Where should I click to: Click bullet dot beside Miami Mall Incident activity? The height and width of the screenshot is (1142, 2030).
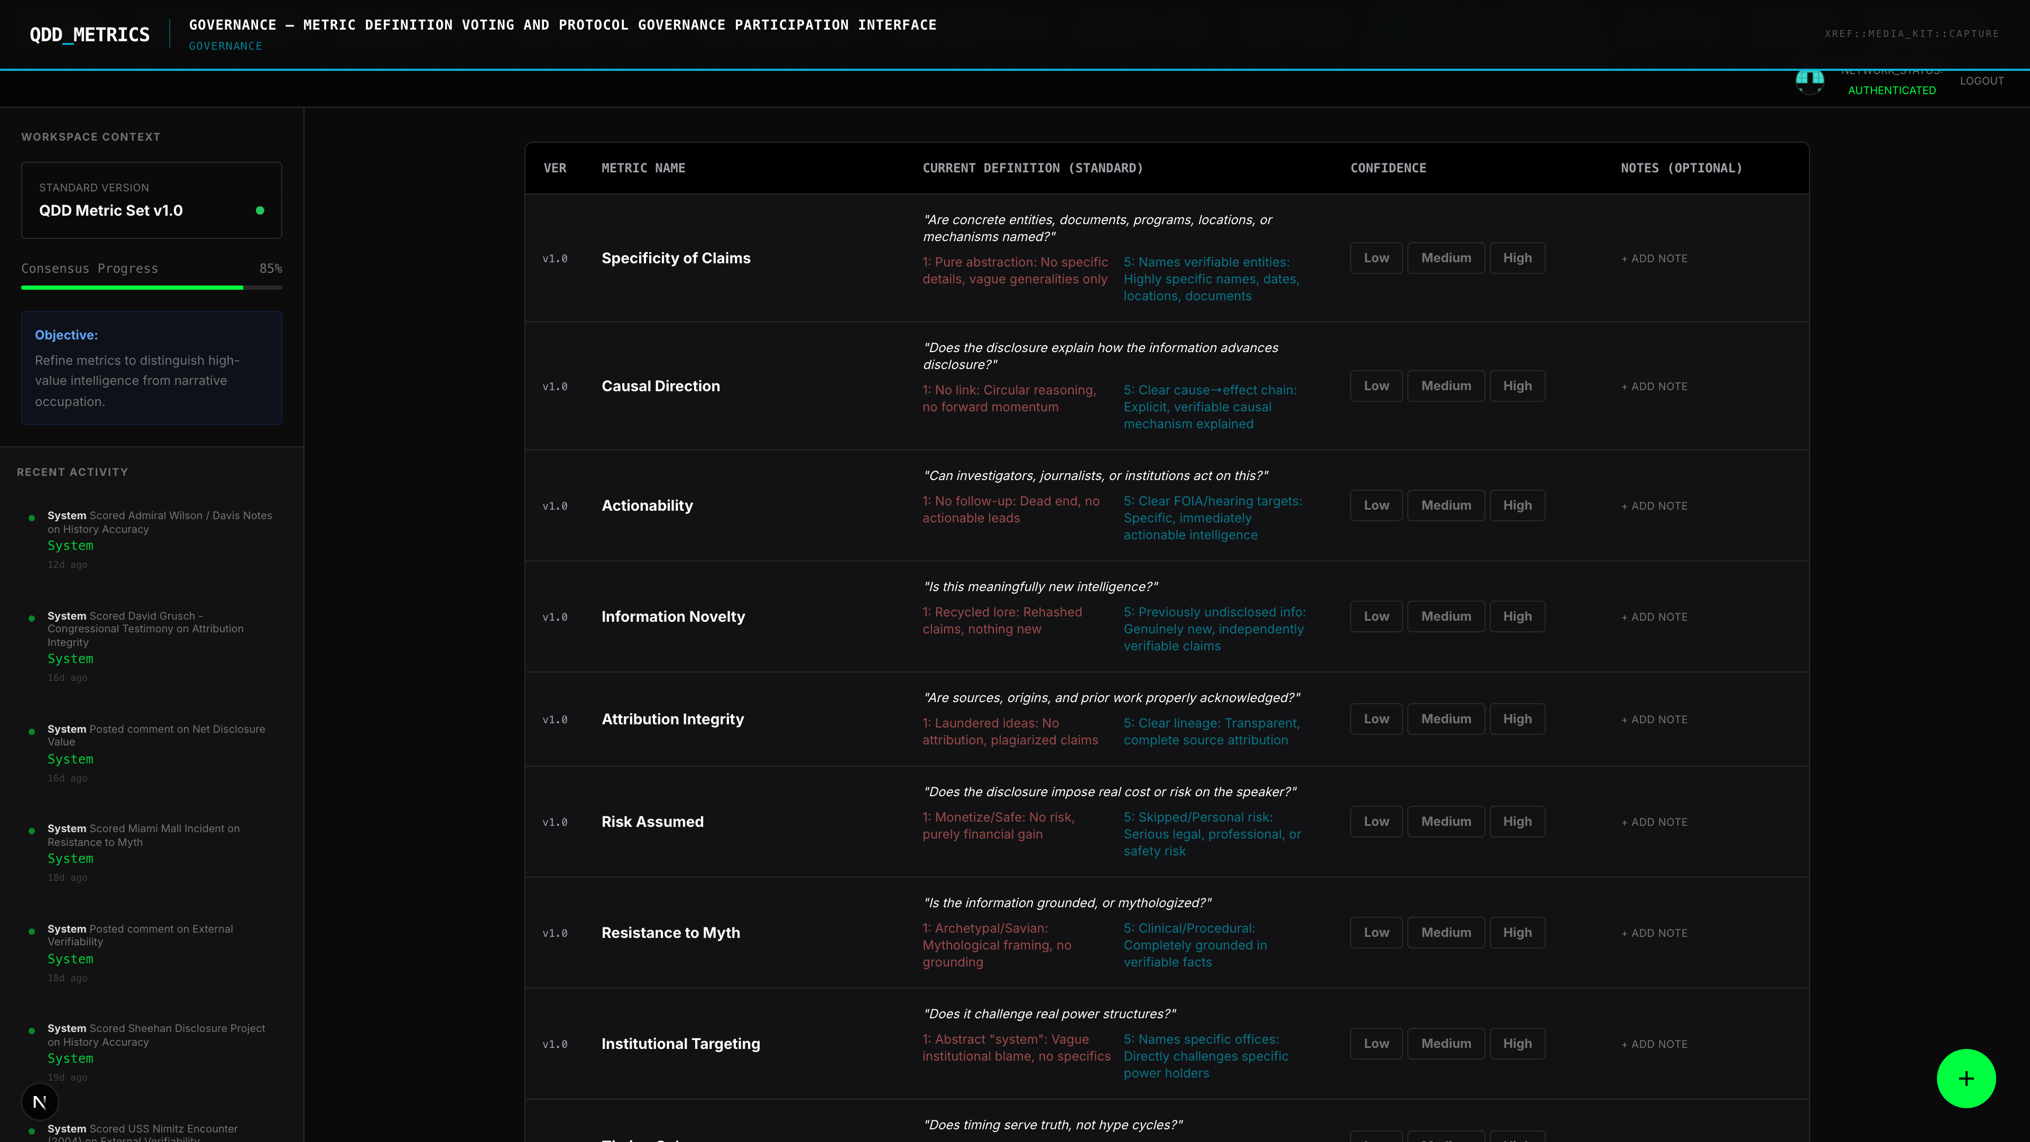32,831
